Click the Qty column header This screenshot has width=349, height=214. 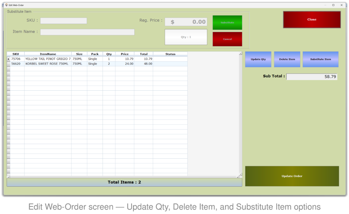[x=109, y=54]
